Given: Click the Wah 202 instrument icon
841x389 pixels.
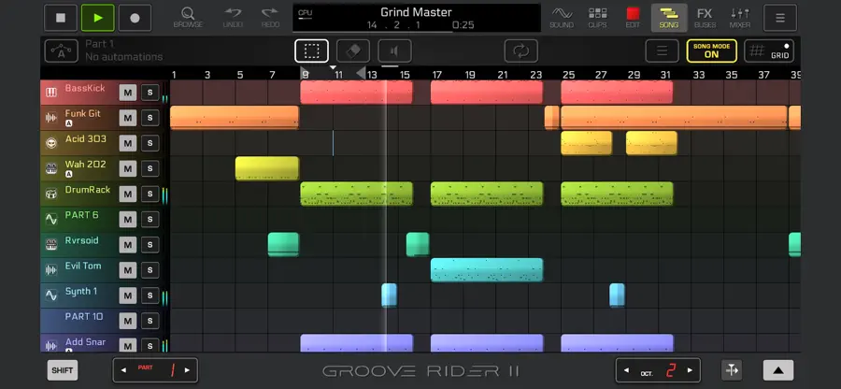Looking at the screenshot, I should (51, 168).
